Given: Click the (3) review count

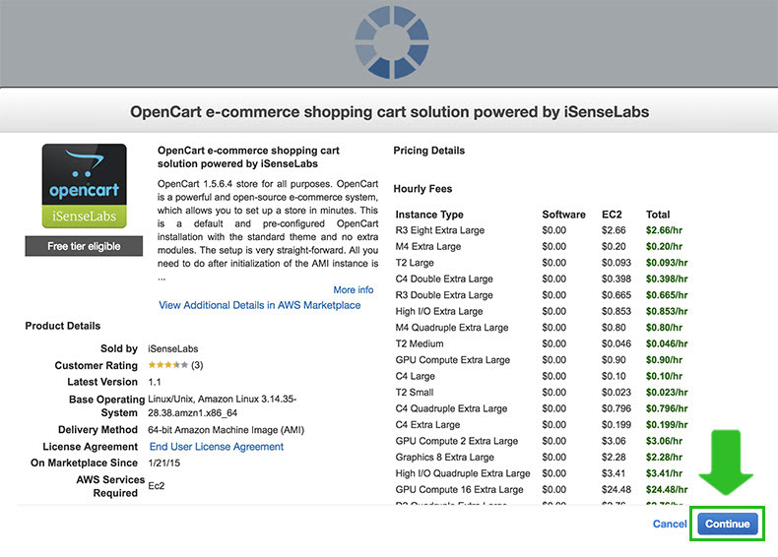Looking at the screenshot, I should click(x=197, y=365).
